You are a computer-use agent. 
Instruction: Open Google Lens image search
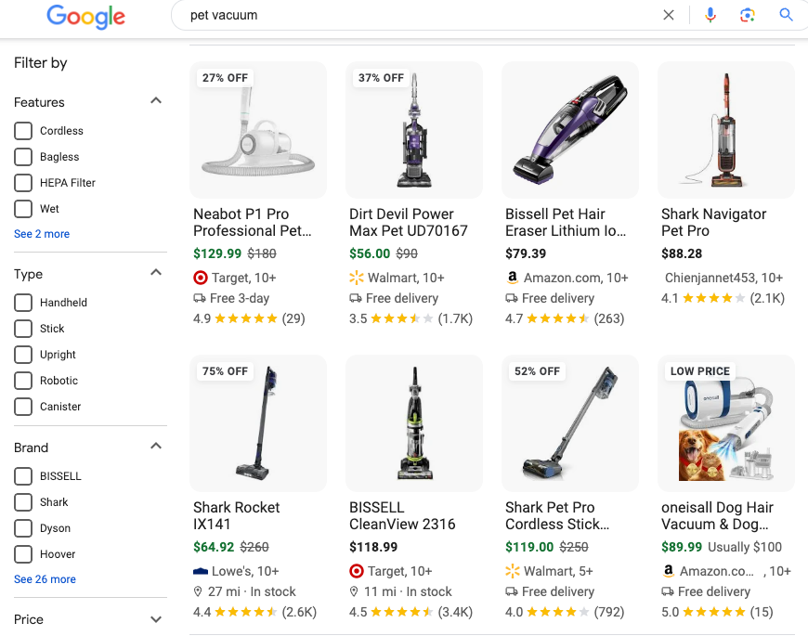[747, 15]
